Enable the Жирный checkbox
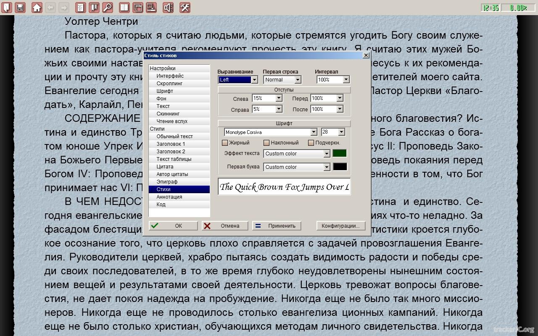538x336 pixels. (x=225, y=143)
